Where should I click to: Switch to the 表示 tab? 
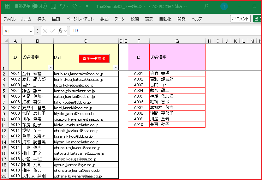pos(149,19)
